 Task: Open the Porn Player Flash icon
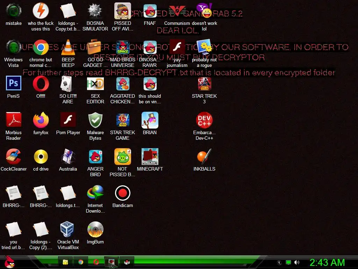pos(68,120)
